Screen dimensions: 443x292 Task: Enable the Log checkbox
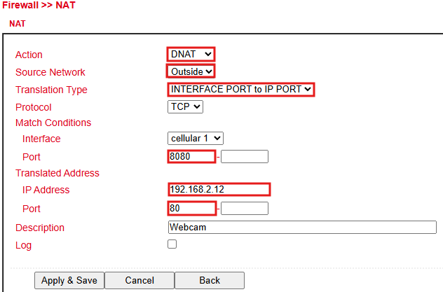coord(172,244)
